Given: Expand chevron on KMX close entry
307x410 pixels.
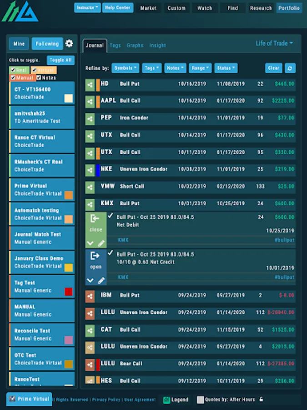Looking at the screenshot, I should (x=91, y=243).
